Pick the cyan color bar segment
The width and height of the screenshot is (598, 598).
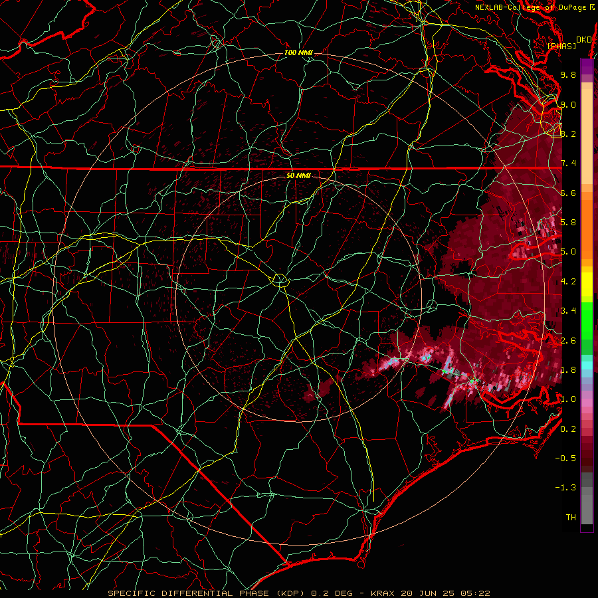click(587, 365)
